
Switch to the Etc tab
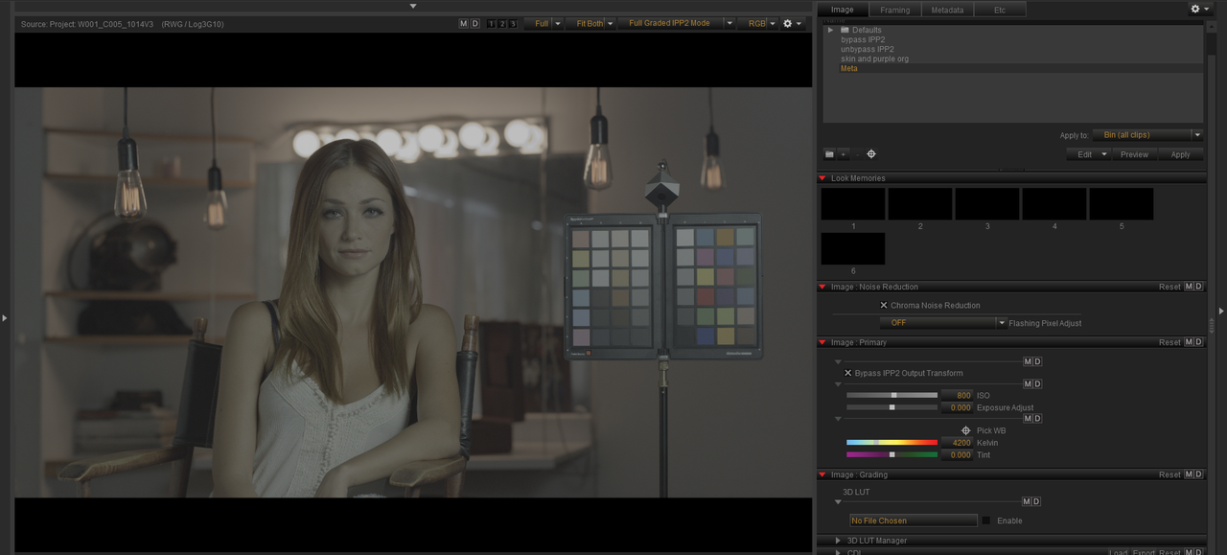coord(1000,10)
